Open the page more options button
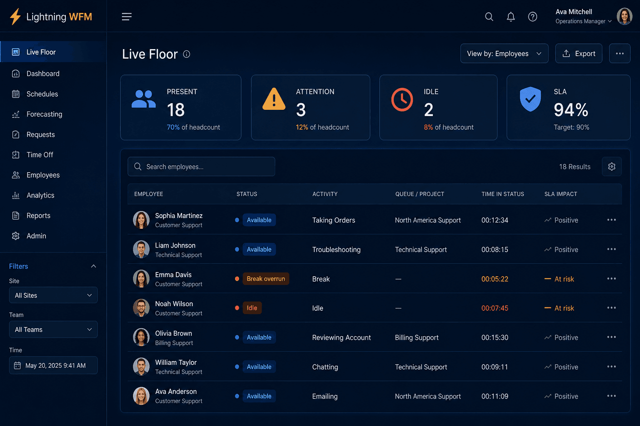 (x=620, y=54)
